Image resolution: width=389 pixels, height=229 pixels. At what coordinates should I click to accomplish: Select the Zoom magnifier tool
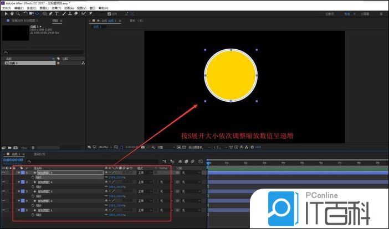(x=17, y=13)
